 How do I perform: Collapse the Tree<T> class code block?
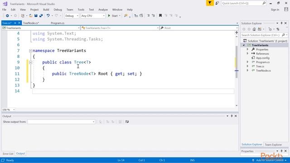(30, 62)
